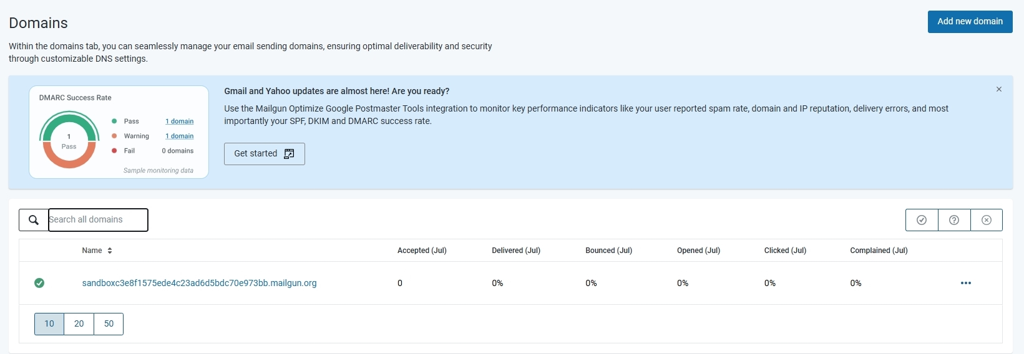Dismiss the Gmail and Yahoo banner
Viewport: 1024px width, 354px height.
pyautogui.click(x=999, y=89)
